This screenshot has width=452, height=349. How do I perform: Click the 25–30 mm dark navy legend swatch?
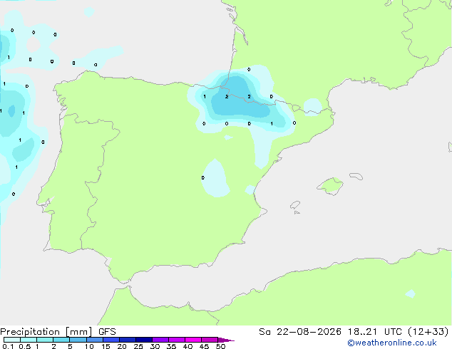pos(143,340)
